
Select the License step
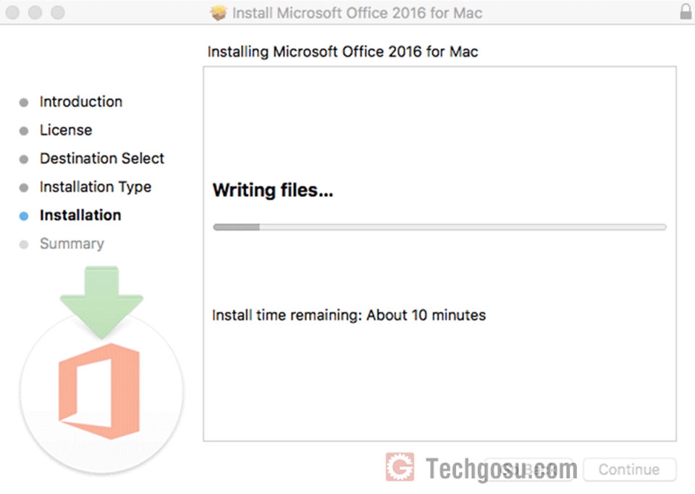pyautogui.click(x=66, y=130)
